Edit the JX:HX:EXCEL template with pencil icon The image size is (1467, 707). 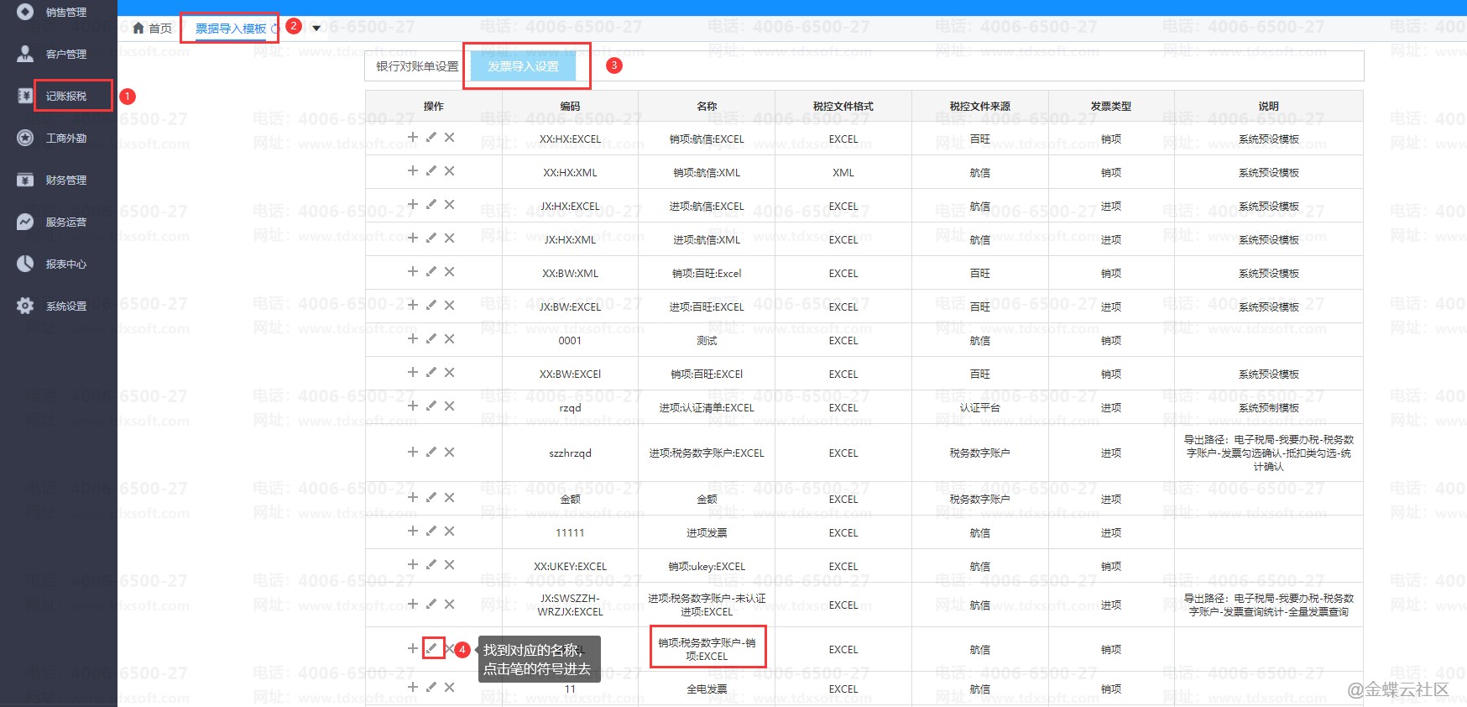click(x=431, y=204)
